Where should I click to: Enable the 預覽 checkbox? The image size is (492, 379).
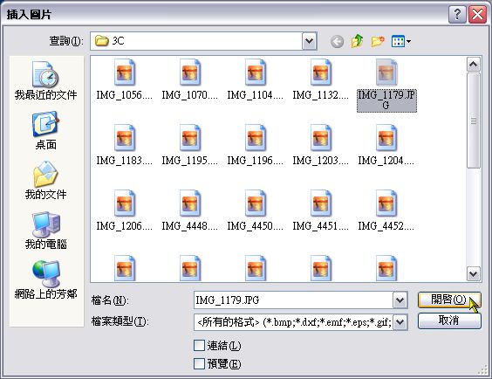click(x=199, y=364)
